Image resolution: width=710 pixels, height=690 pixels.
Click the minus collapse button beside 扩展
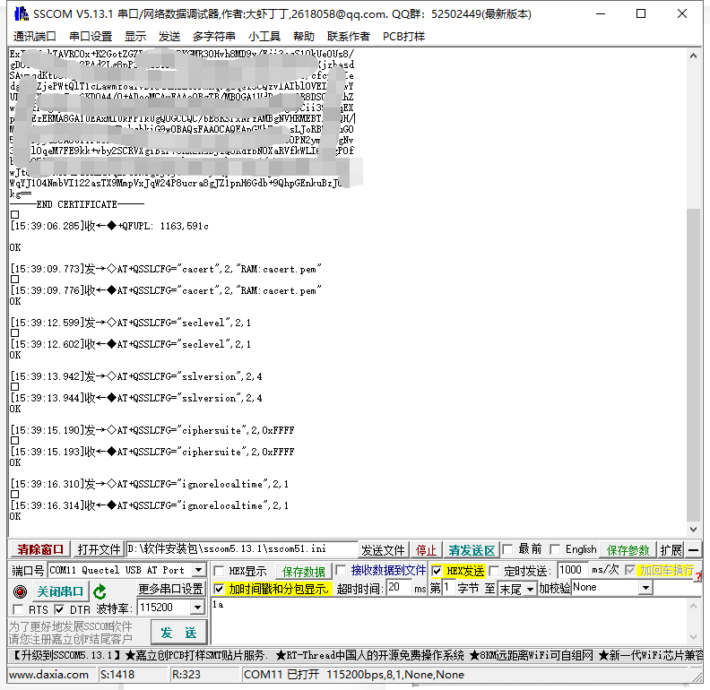click(x=693, y=550)
